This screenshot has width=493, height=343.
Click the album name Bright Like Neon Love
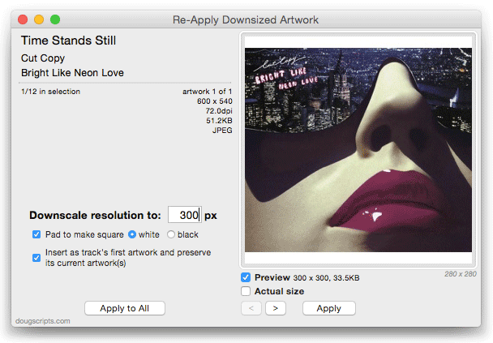coord(73,73)
